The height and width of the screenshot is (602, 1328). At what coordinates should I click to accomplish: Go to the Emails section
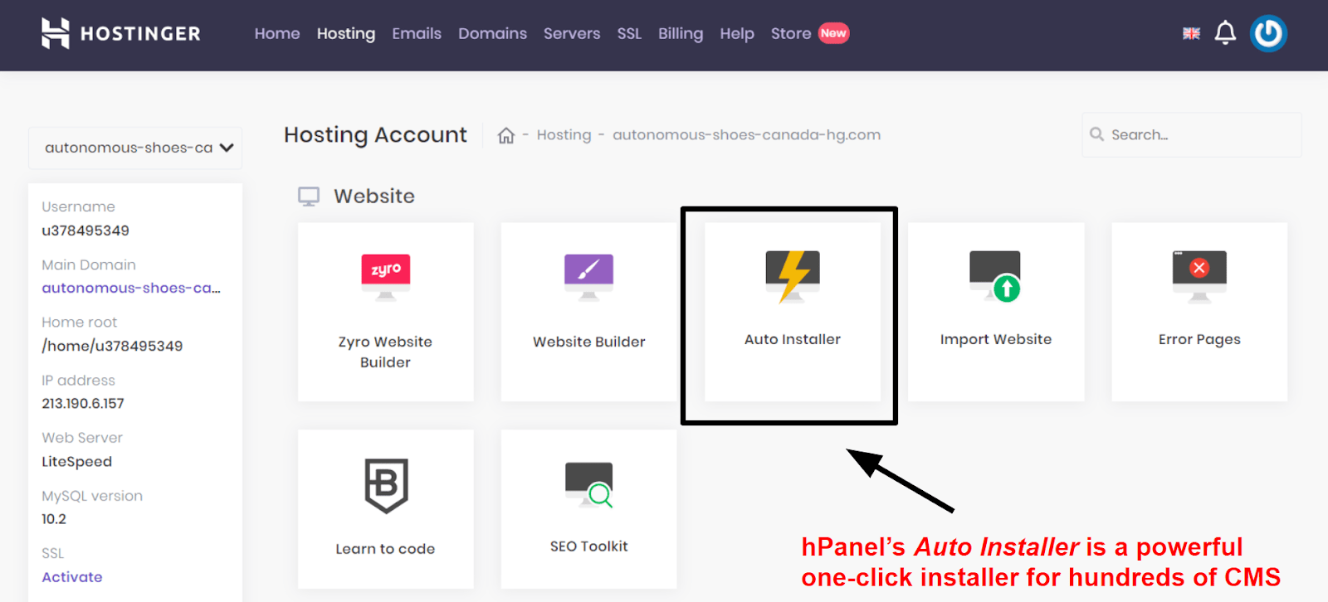(417, 33)
